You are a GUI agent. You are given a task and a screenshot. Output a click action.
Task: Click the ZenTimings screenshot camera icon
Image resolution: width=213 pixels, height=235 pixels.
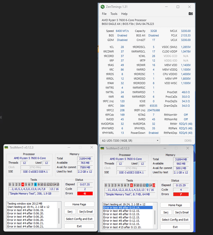pos(191,14)
